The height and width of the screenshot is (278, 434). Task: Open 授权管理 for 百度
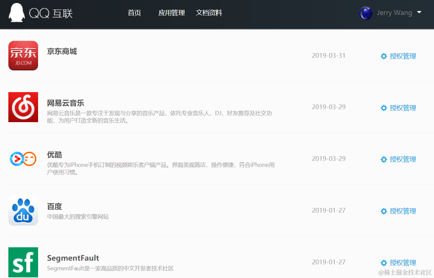403,211
